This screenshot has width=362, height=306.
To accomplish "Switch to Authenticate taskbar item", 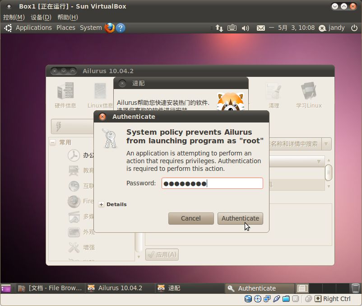I will coord(260,288).
